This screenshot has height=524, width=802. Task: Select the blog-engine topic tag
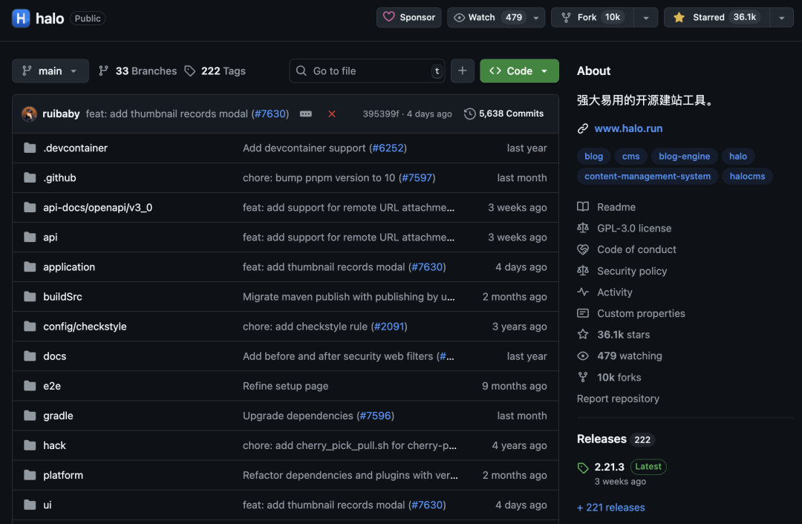pos(685,157)
